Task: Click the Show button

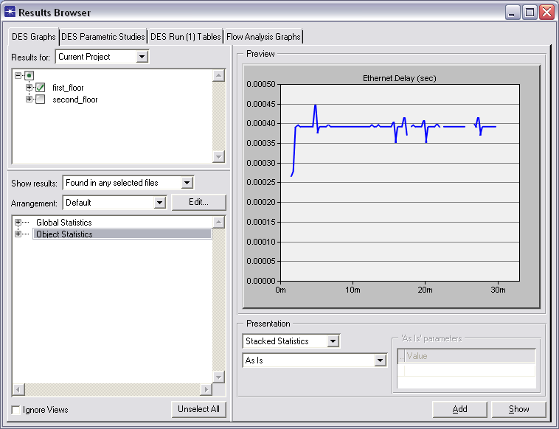Action: [x=518, y=409]
